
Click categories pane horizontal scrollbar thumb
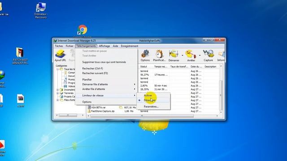[x=68, y=115]
